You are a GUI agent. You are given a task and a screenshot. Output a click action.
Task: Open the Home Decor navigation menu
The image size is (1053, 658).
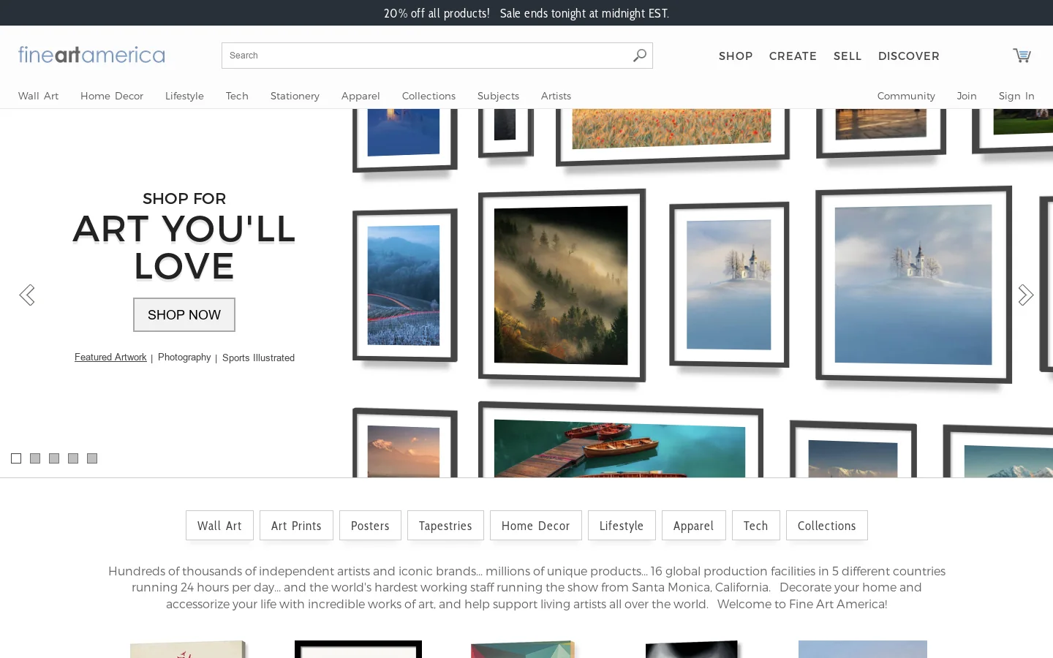click(112, 96)
